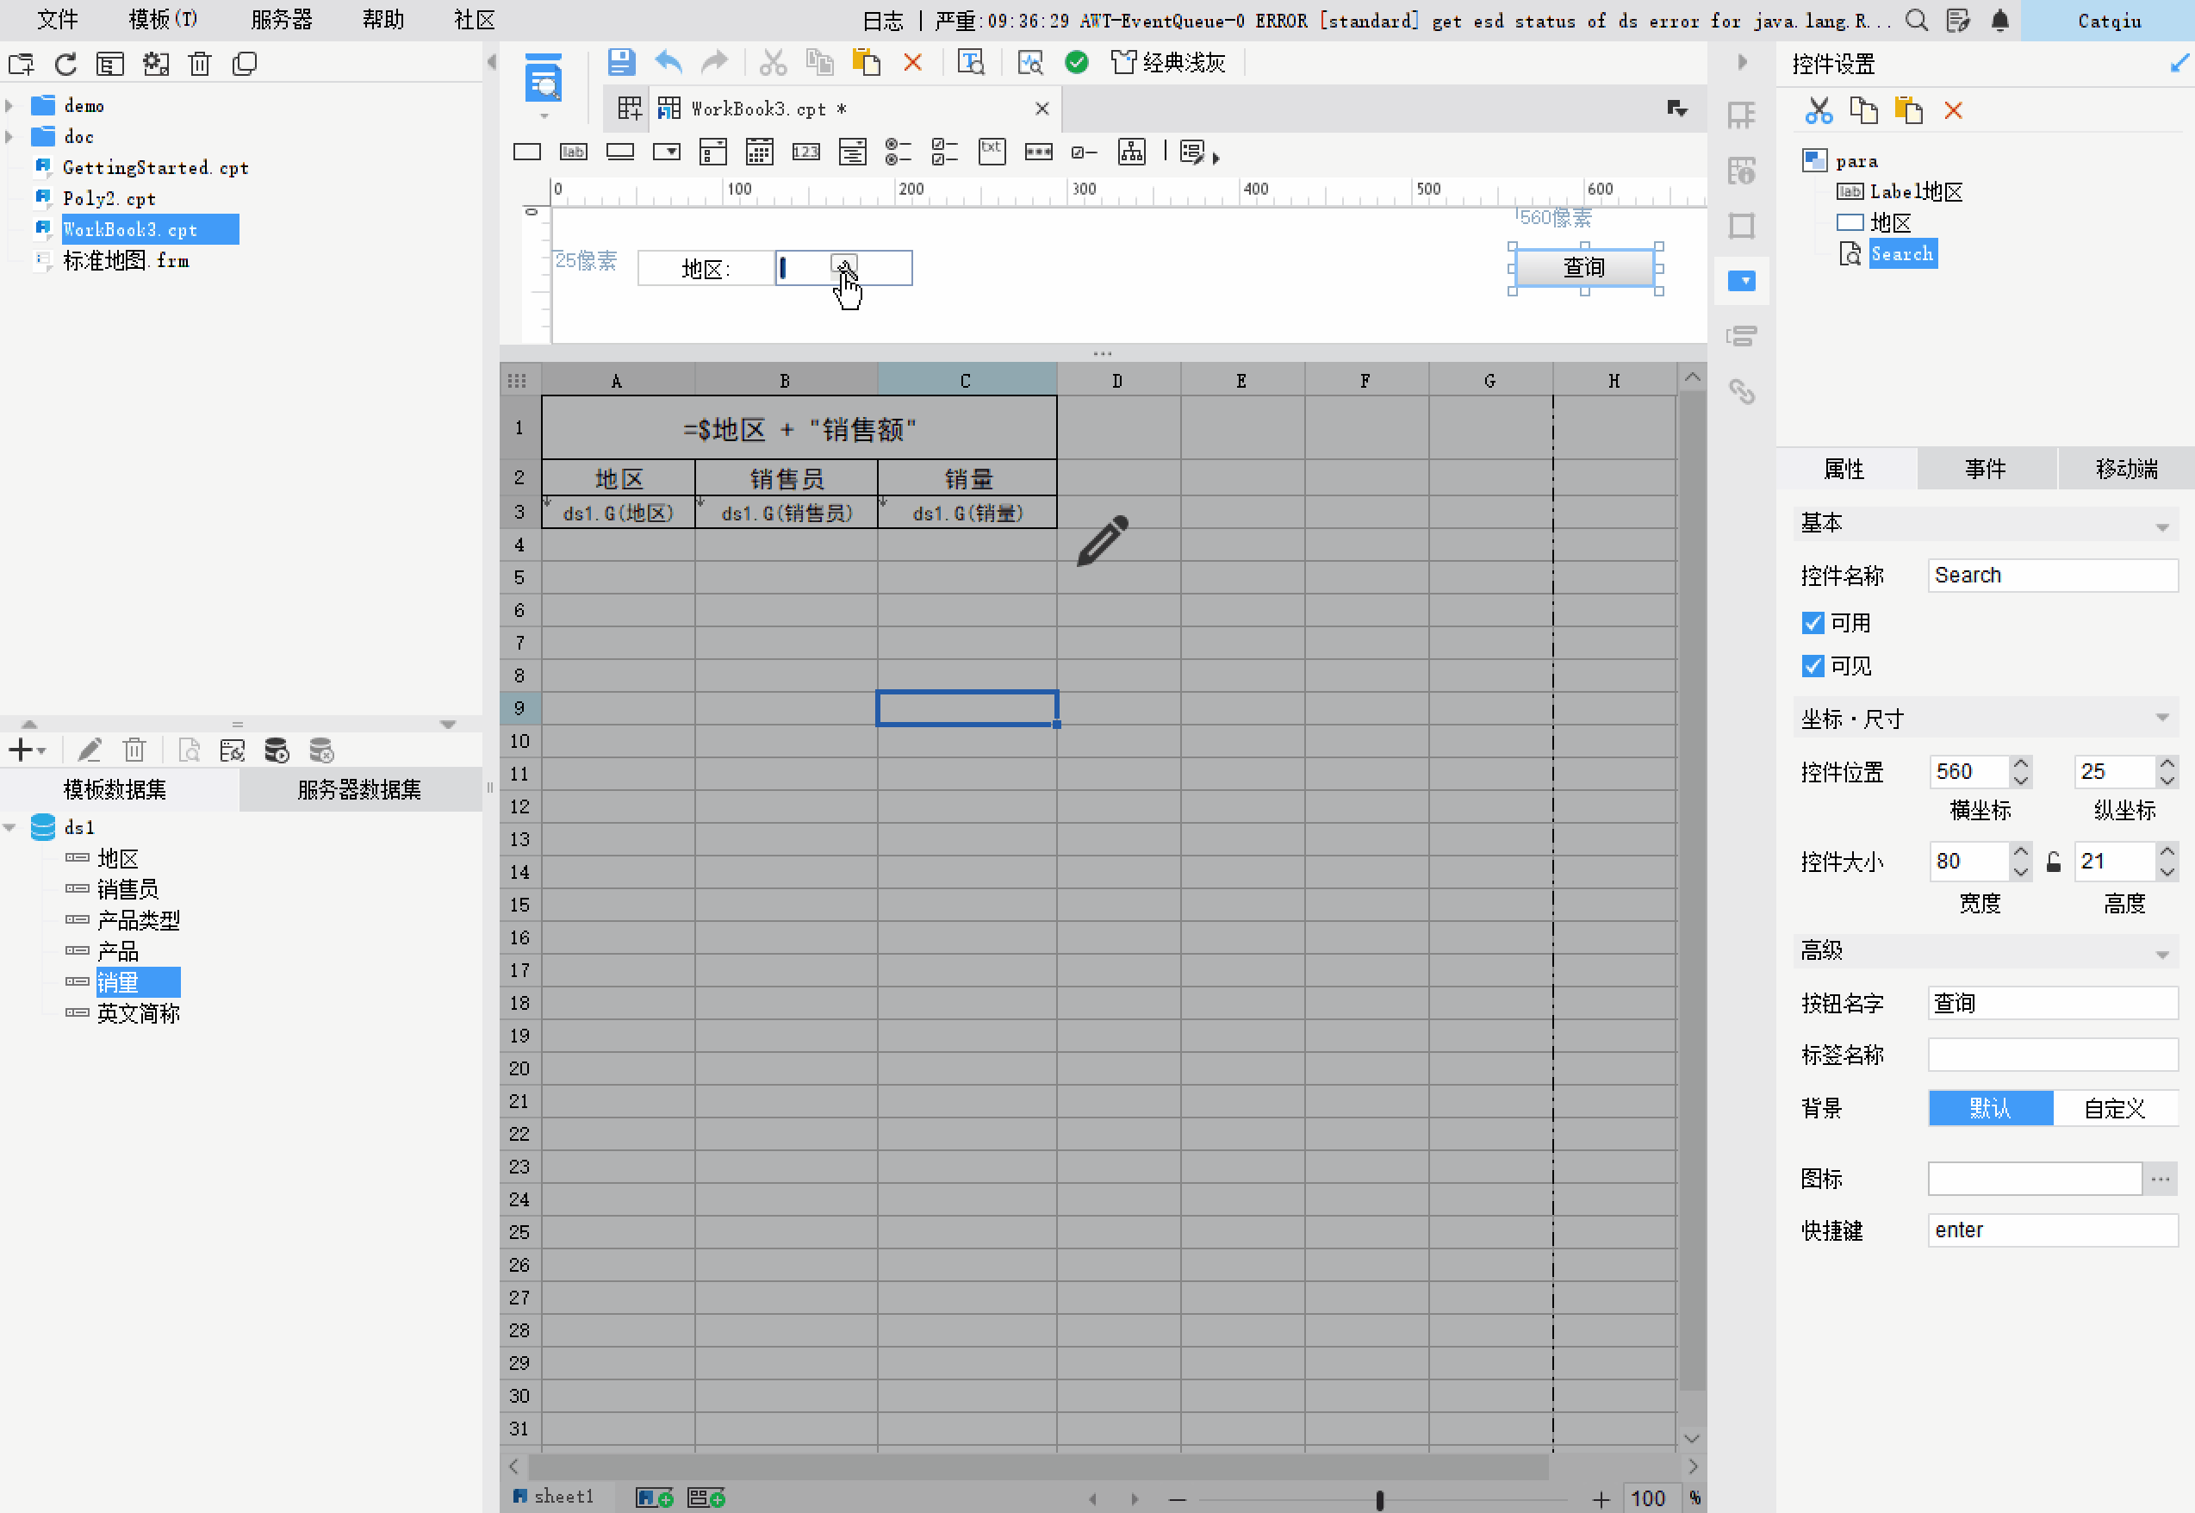Click the search magnifier icon at top
This screenshot has width=2195, height=1513.
tap(1915, 20)
